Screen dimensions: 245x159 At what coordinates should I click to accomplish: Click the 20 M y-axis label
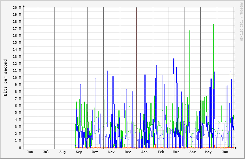17,7
